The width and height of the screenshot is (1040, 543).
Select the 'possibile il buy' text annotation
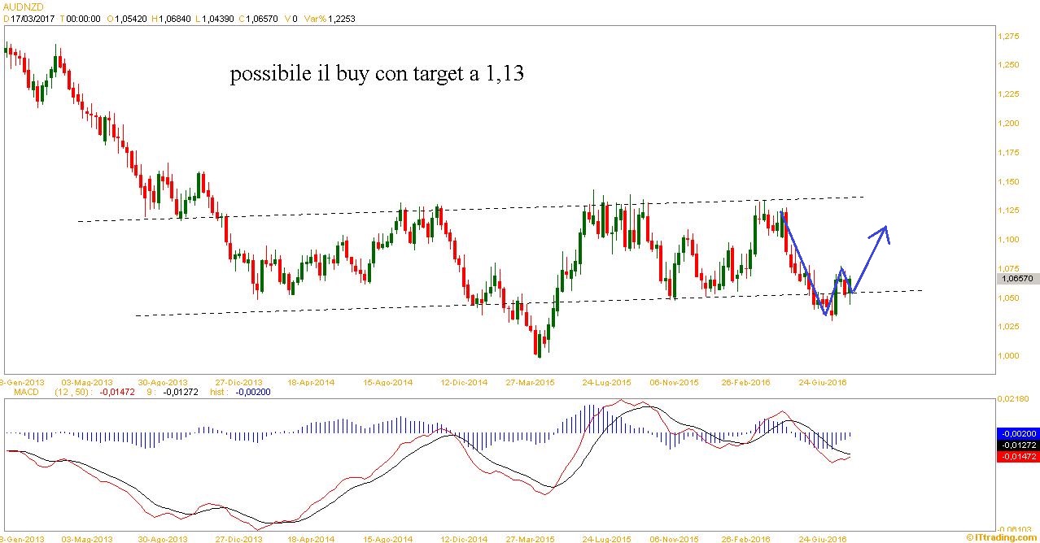click(x=377, y=75)
